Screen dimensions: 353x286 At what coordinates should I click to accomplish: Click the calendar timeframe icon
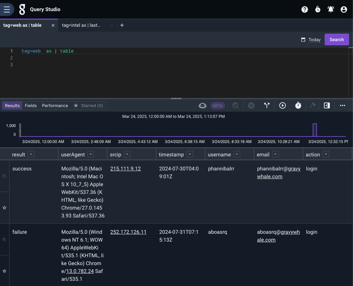click(x=303, y=40)
